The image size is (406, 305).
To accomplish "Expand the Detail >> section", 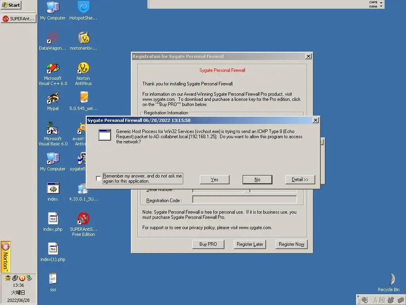I will (x=300, y=180).
